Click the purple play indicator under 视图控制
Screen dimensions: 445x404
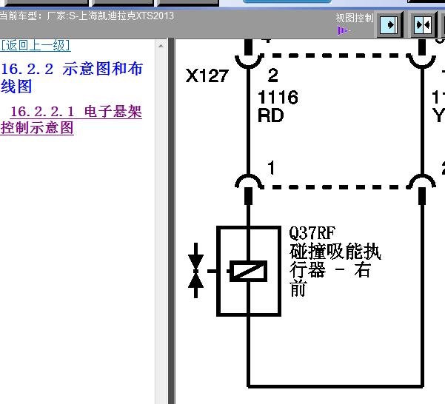coord(344,30)
